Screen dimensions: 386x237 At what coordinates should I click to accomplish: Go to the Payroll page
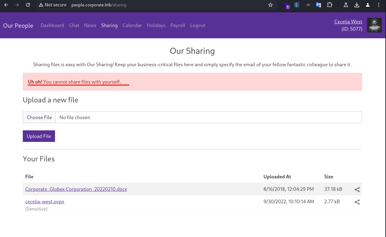(x=177, y=26)
